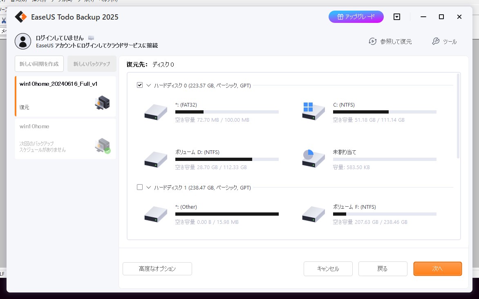The image size is (479, 299).
Task: Collapse the Hard Disk 1 chevron
Action: coord(148,187)
